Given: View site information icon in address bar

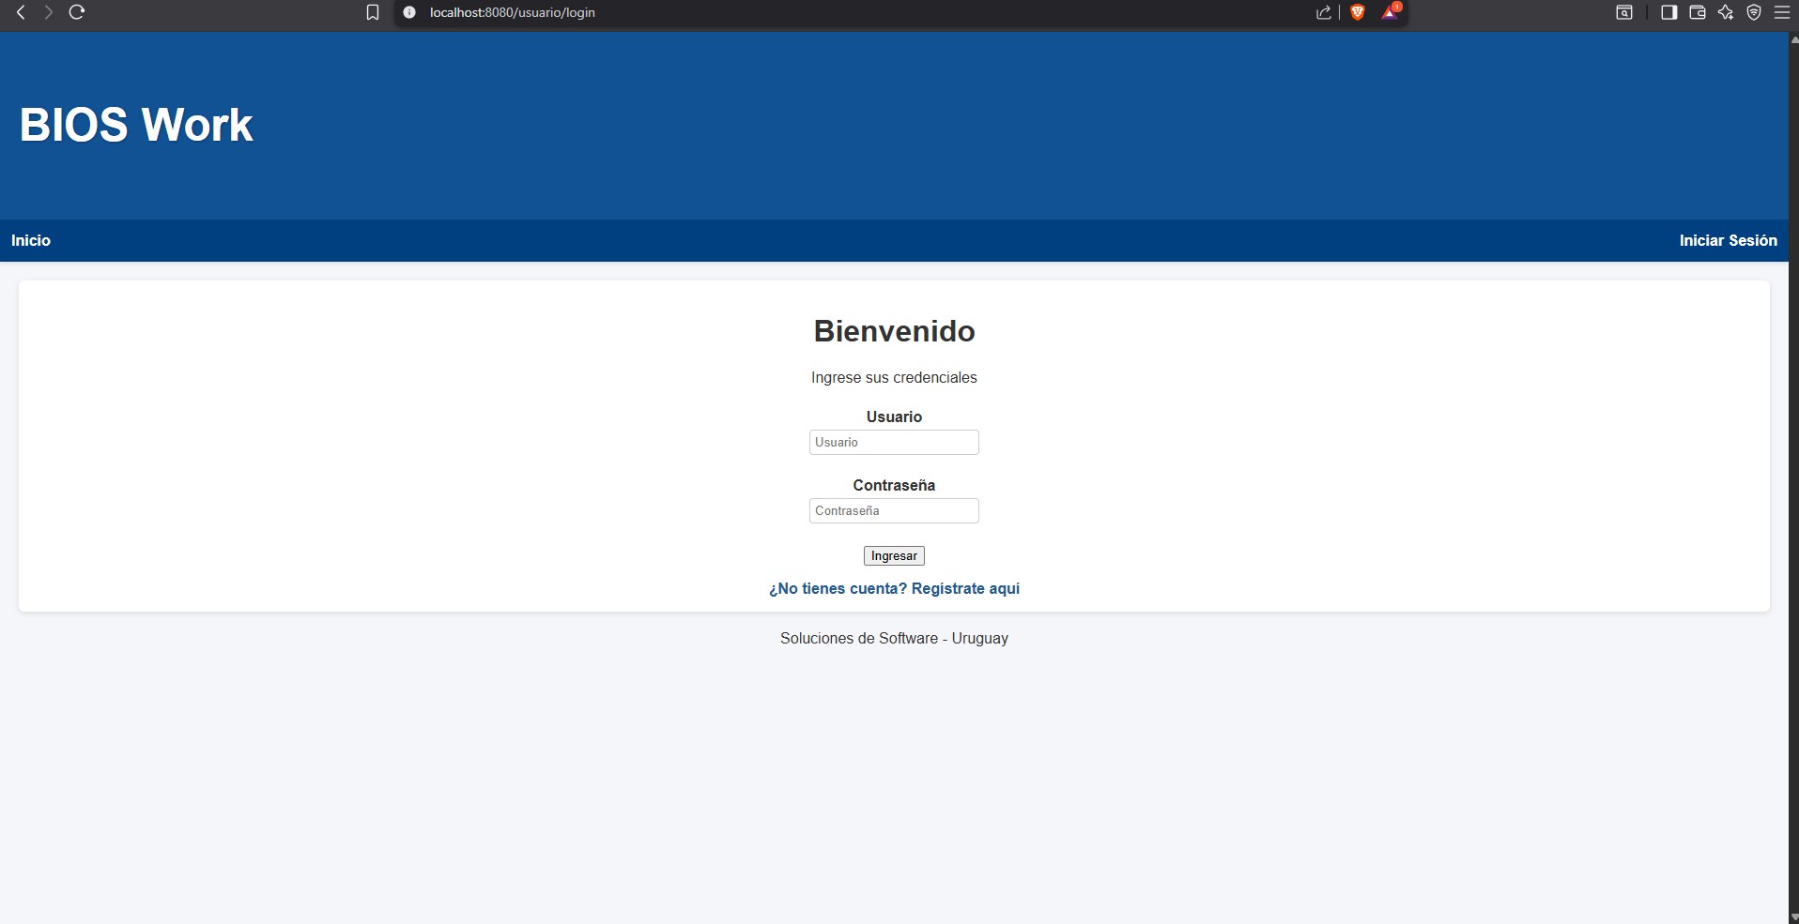Looking at the screenshot, I should tap(409, 12).
